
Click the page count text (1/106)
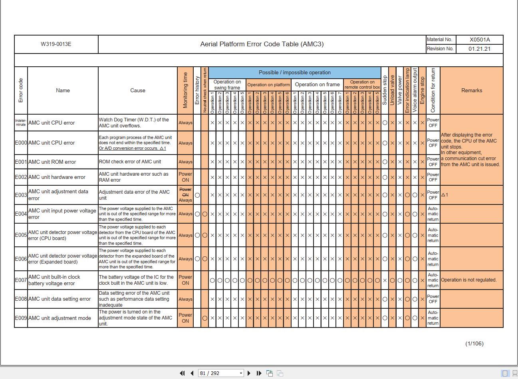475,343
